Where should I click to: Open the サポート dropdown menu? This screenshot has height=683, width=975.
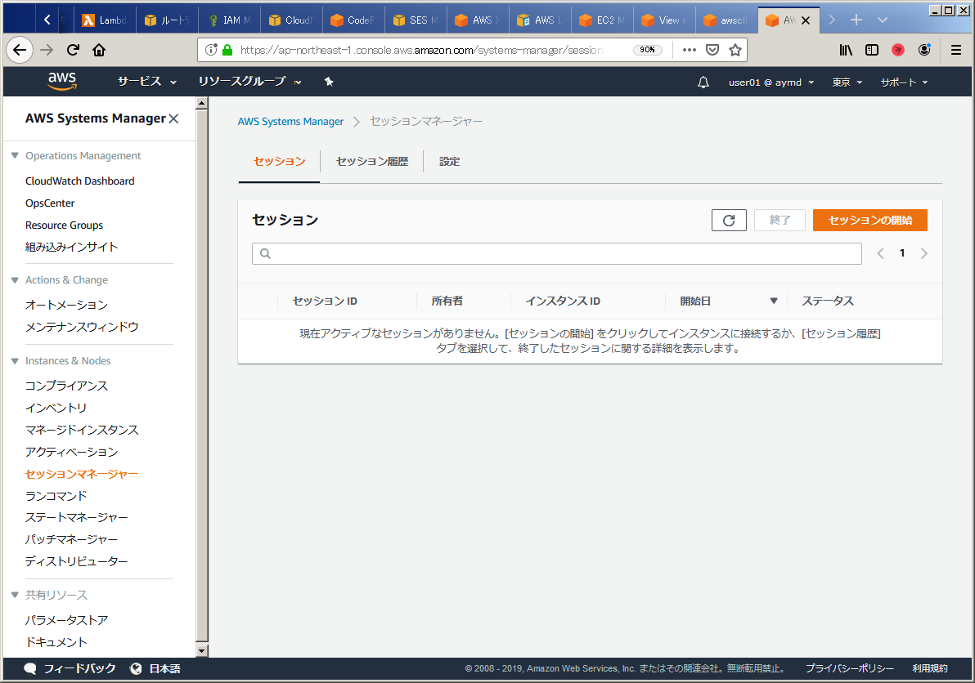point(904,83)
